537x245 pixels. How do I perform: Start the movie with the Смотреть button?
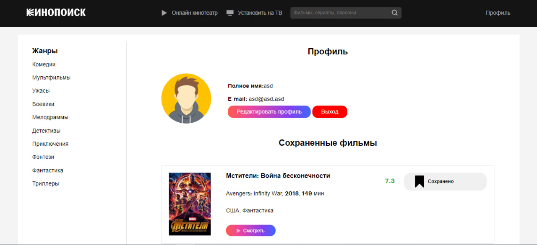coord(251,231)
